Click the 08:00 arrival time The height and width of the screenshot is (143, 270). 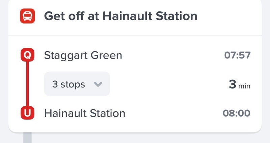pos(237,113)
